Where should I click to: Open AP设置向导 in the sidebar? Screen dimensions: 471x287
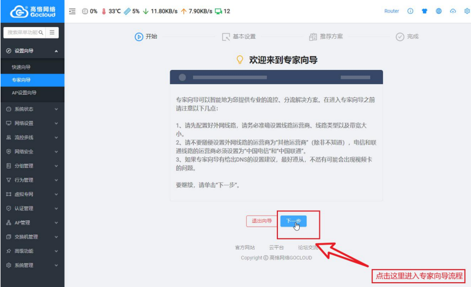click(x=24, y=93)
